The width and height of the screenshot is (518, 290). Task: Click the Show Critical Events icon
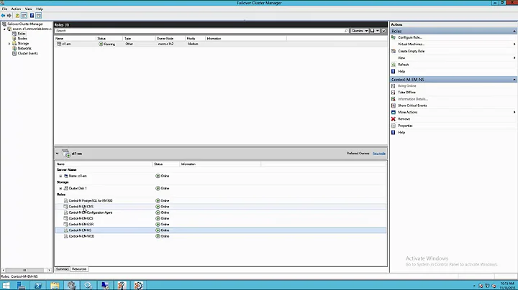[393, 106]
